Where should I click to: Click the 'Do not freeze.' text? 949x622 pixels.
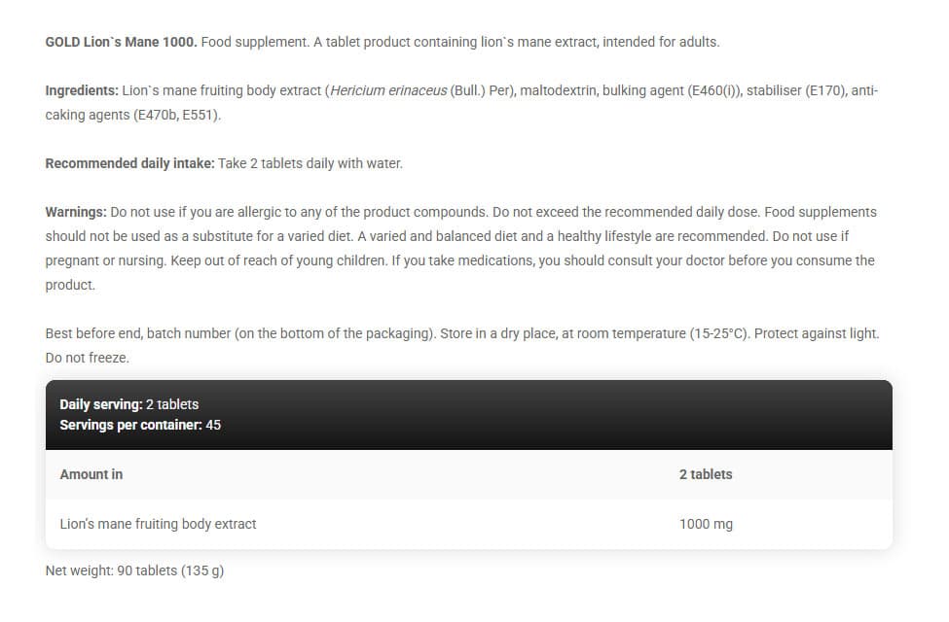tap(88, 358)
